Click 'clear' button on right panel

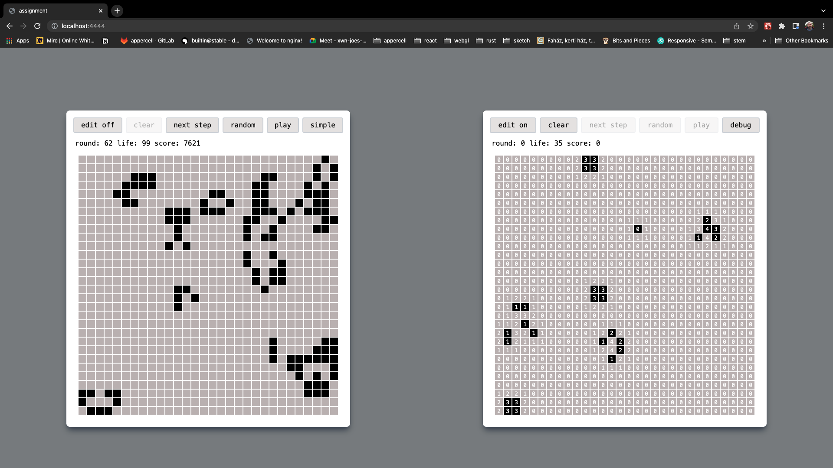(558, 124)
